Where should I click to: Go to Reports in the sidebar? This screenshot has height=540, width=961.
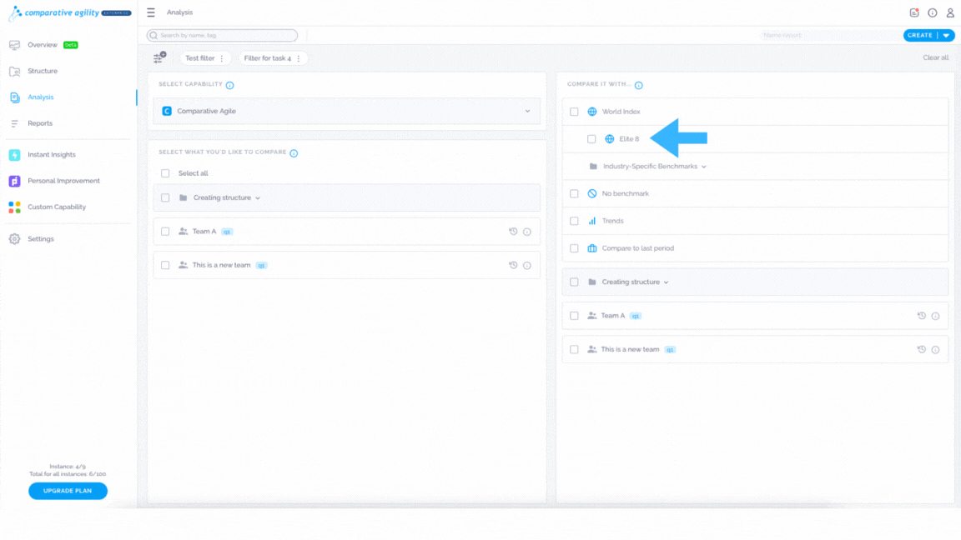40,123
